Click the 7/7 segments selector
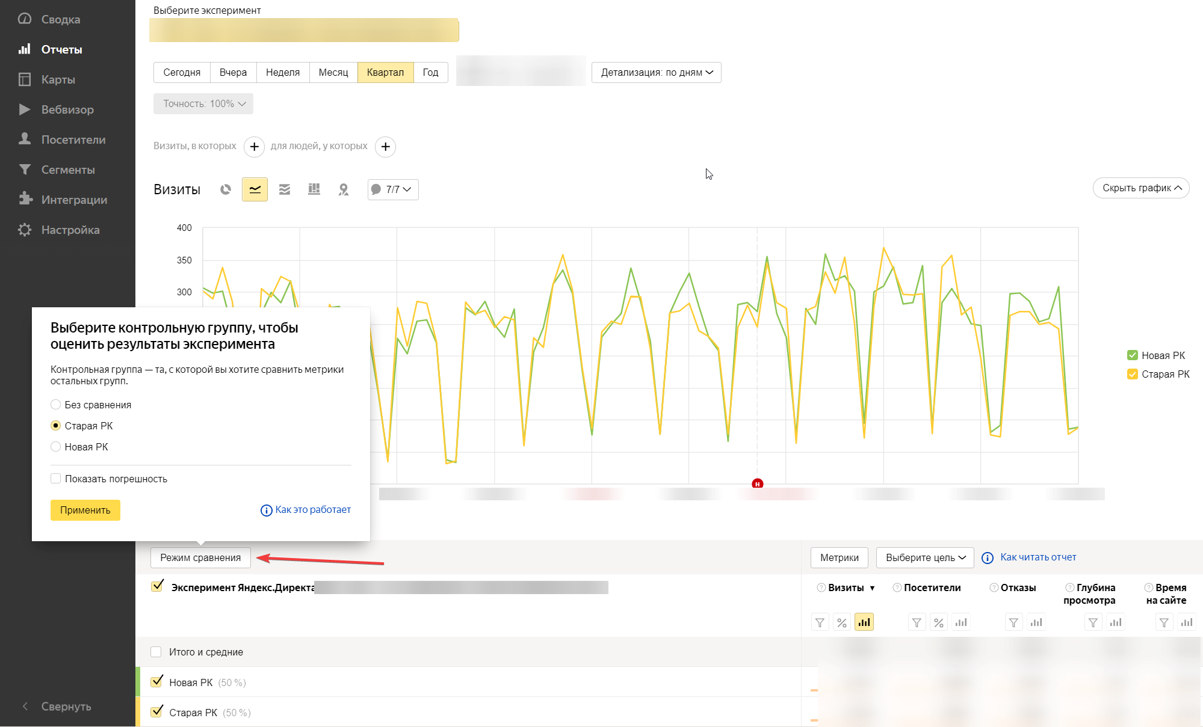Screen dimensions: 1203x727 click(x=392, y=189)
